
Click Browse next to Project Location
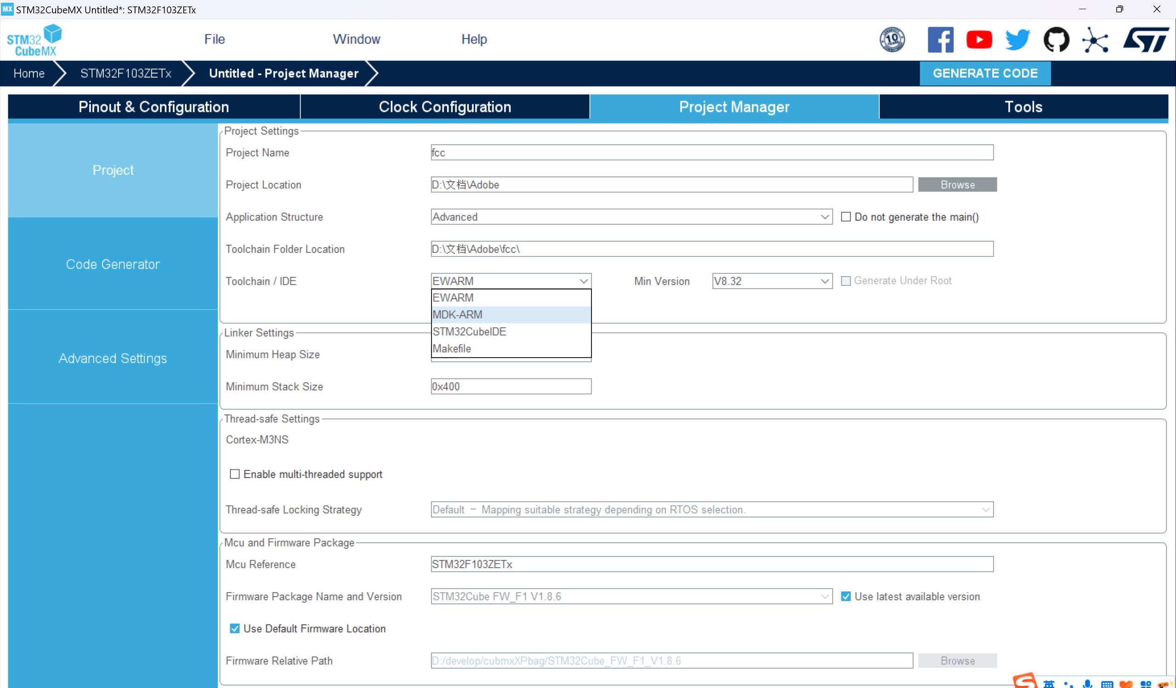pos(957,185)
